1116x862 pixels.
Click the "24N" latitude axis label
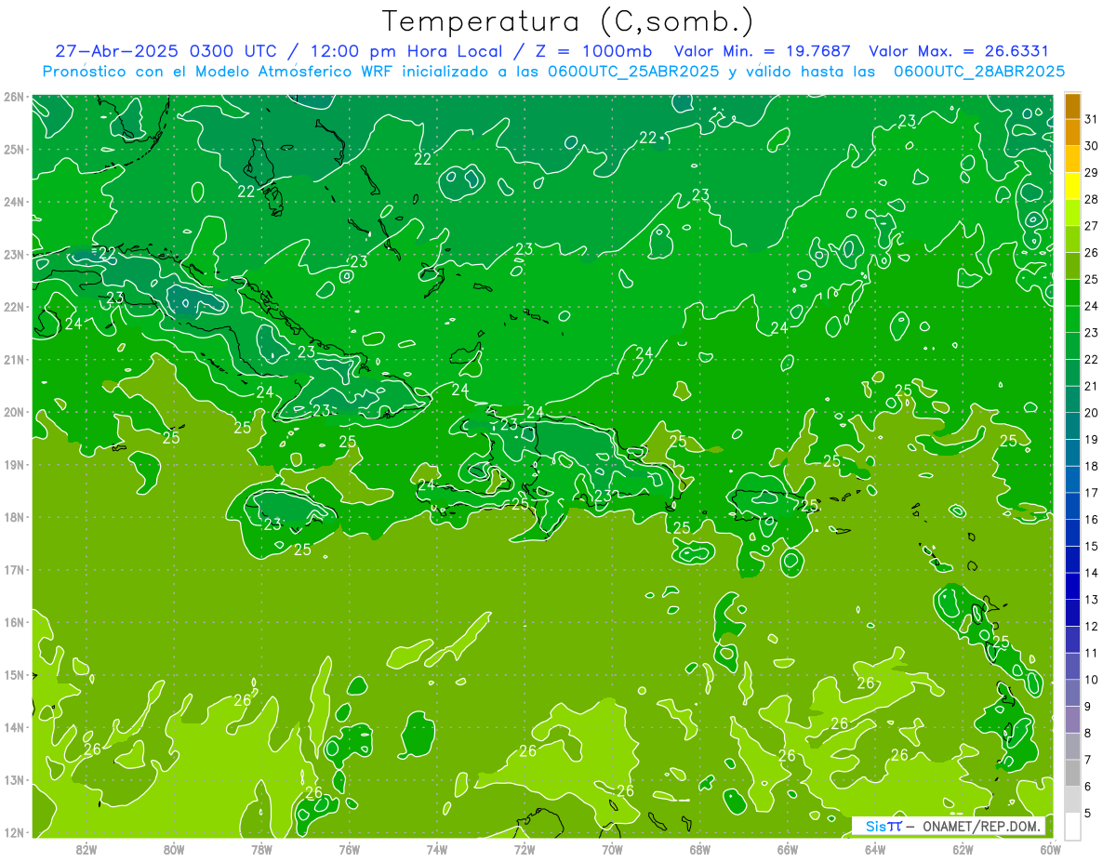pos(13,202)
